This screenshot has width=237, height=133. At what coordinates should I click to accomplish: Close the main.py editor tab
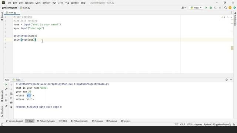[18, 13]
